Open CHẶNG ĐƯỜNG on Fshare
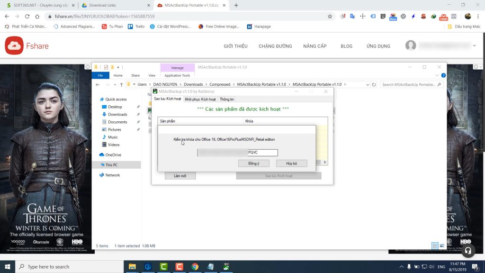 (275, 46)
